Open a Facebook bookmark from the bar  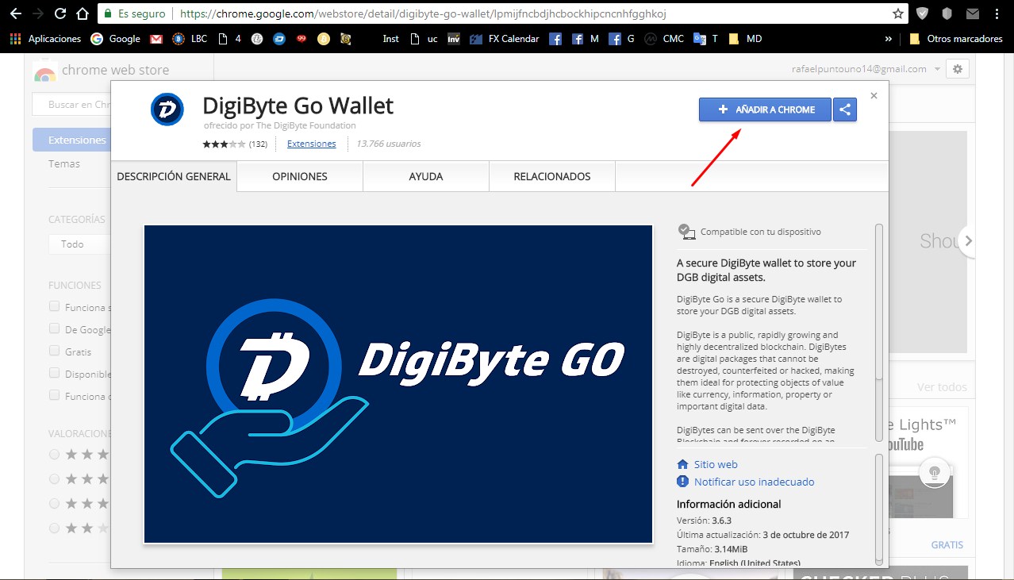[x=555, y=38]
